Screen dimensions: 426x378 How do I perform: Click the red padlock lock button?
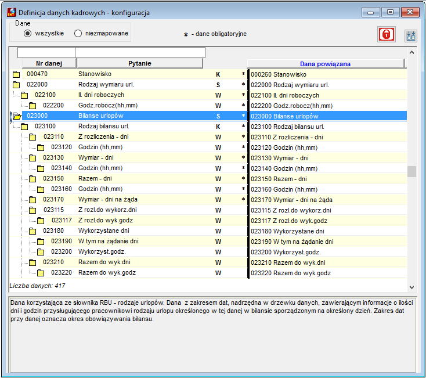click(386, 34)
